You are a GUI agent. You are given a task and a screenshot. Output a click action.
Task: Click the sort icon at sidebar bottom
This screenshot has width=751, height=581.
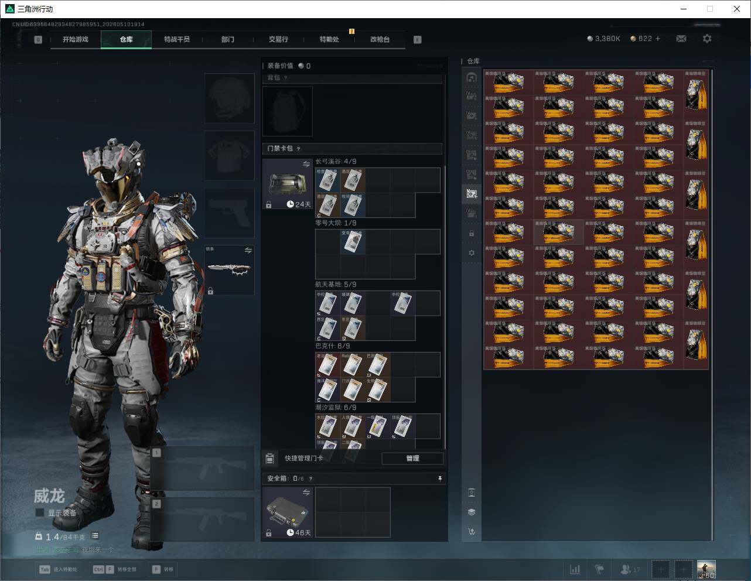click(x=472, y=532)
